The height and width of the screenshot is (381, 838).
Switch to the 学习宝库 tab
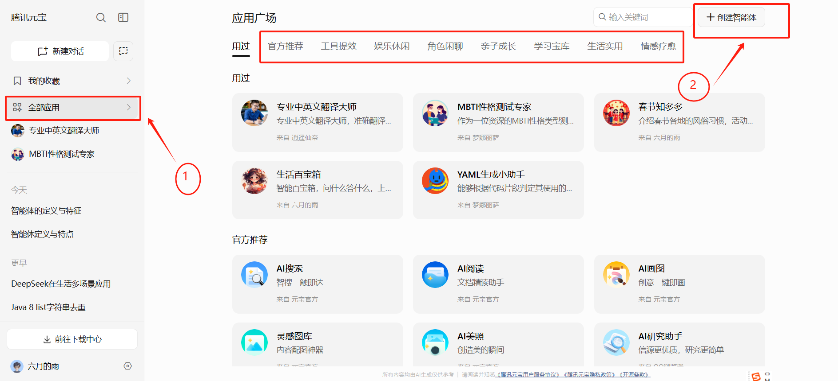pos(552,46)
